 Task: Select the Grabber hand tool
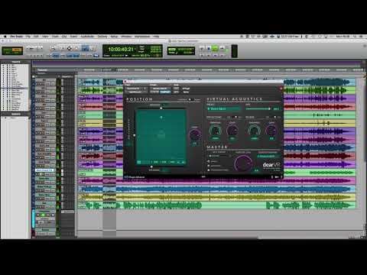point(76,48)
